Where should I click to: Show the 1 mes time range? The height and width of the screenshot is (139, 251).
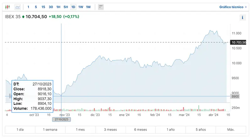pyautogui.click(x=80, y=130)
